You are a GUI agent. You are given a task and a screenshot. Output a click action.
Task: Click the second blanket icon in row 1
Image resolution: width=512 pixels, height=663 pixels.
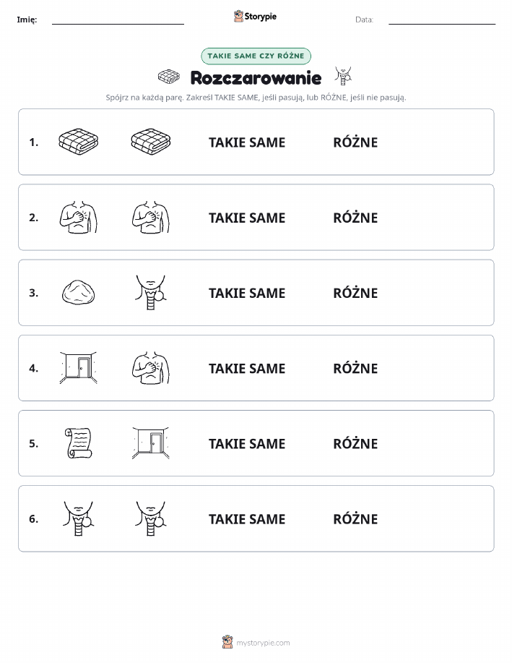point(151,142)
